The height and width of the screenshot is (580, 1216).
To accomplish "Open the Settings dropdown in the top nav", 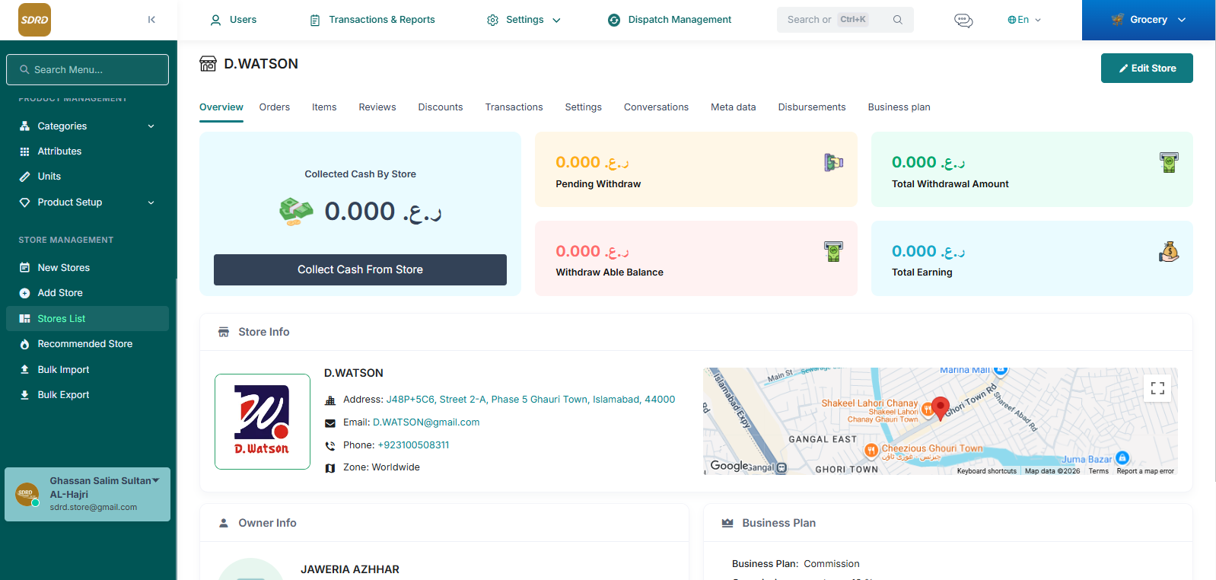I will 524,20.
